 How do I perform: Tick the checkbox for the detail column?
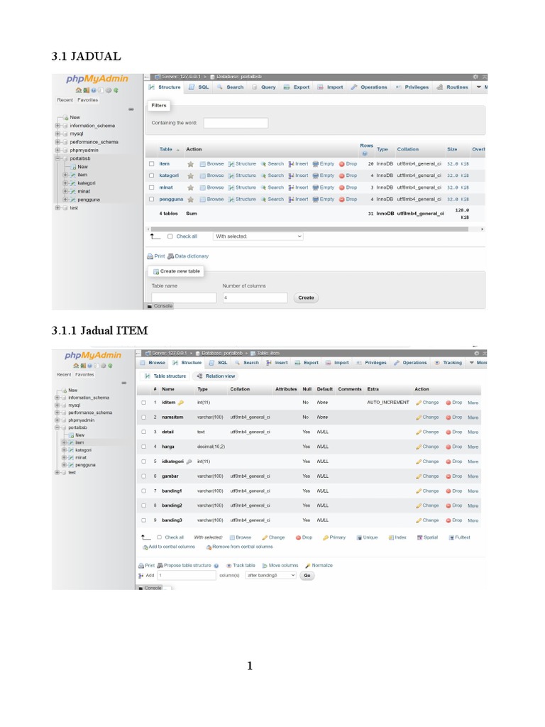pyautogui.click(x=143, y=432)
